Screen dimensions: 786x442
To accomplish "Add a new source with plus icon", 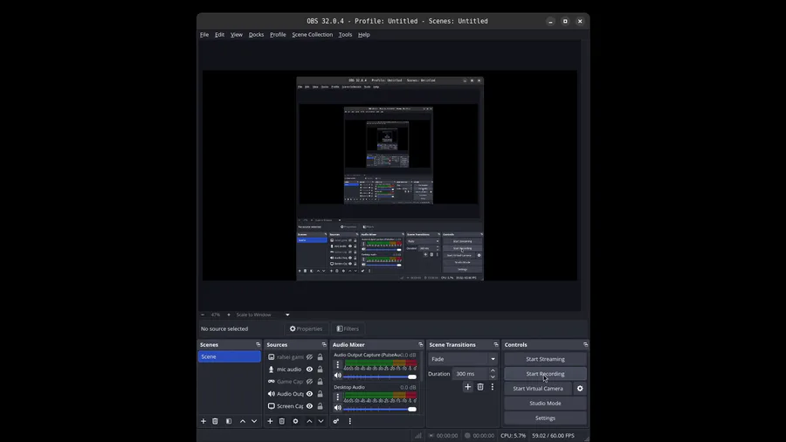I will (270, 421).
